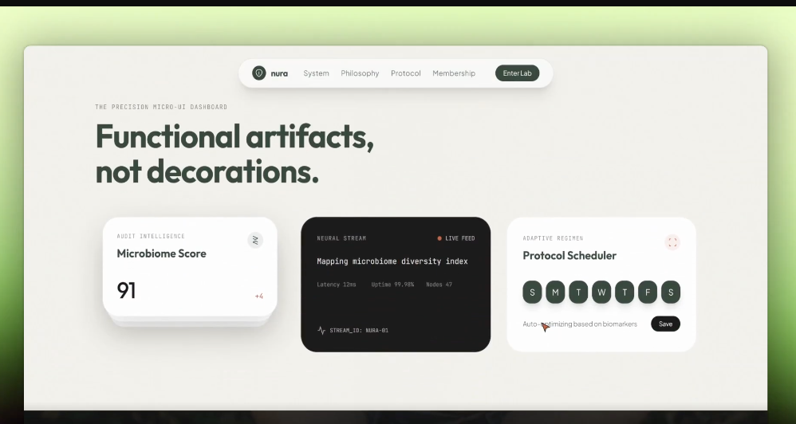This screenshot has height=424, width=796.
Task: Save the protocol schedule
Action: [x=665, y=324]
